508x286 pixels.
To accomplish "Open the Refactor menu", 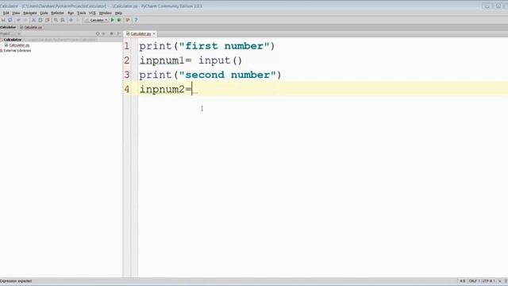I will pyautogui.click(x=57, y=13).
